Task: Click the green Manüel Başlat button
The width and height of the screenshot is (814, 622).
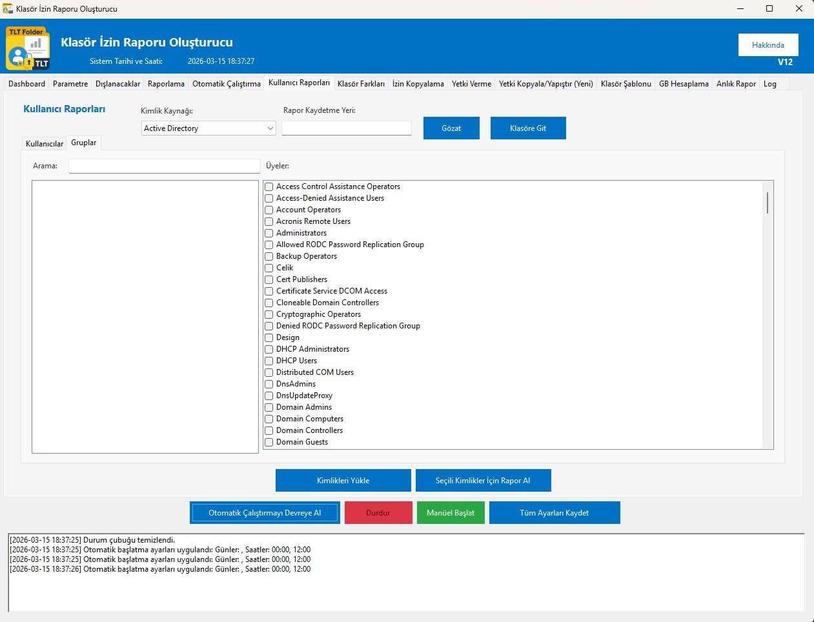Action: [450, 513]
